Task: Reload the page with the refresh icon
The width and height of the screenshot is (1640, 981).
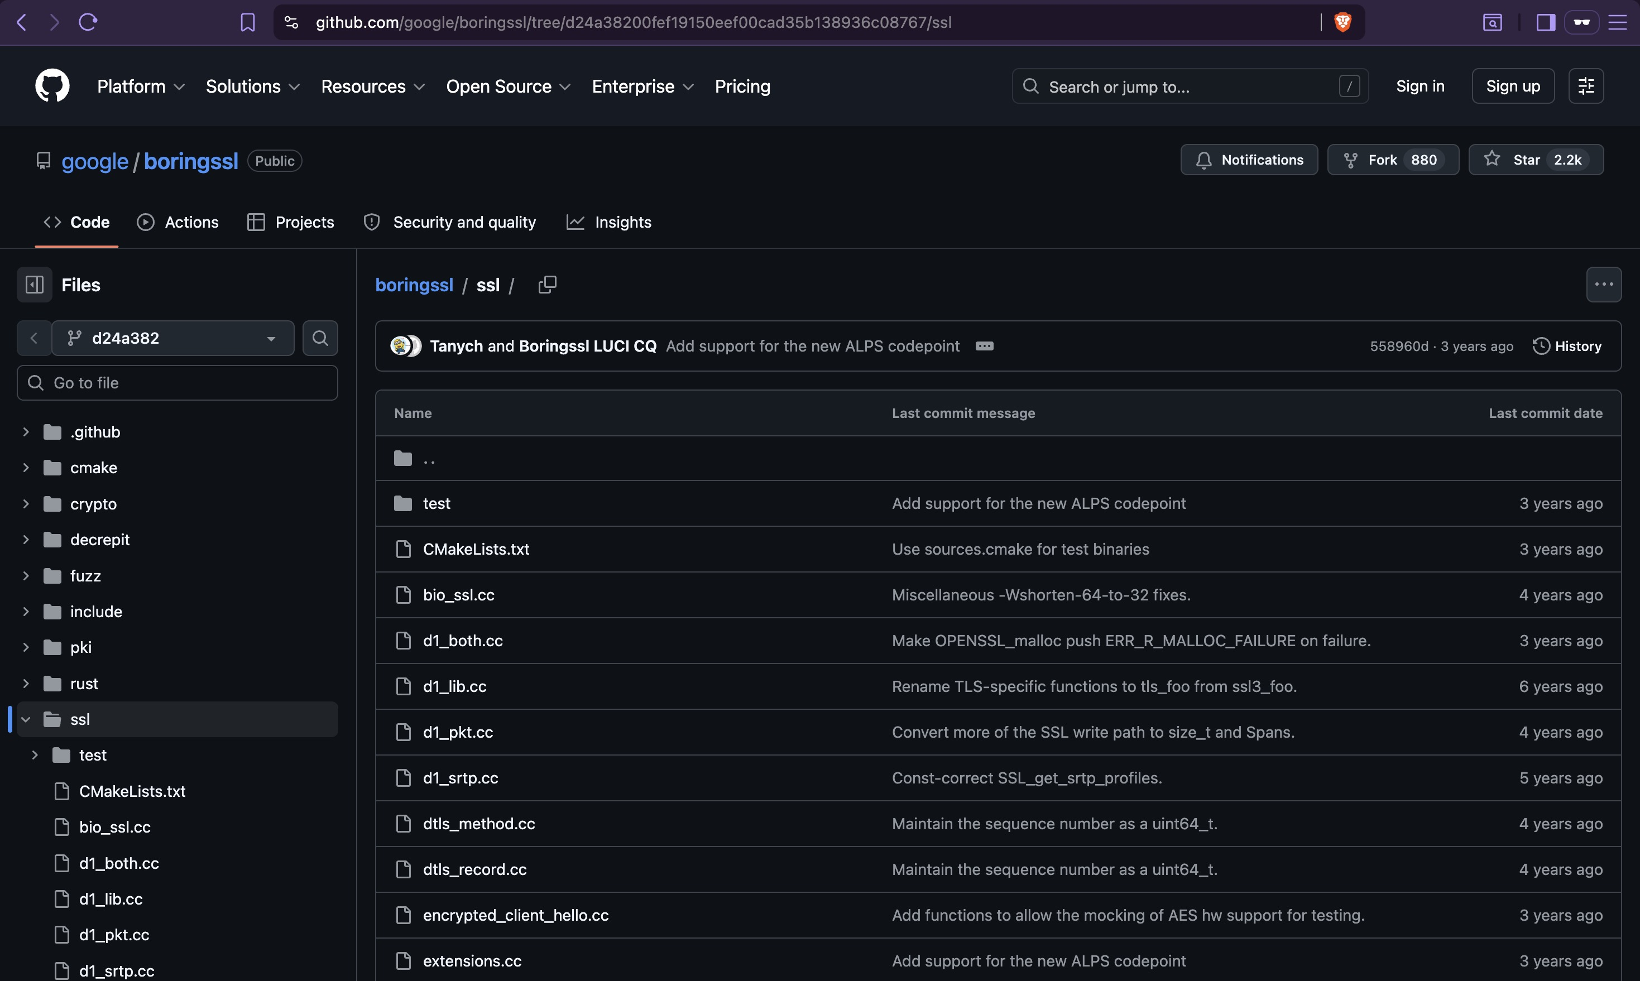Action: pos(88,22)
